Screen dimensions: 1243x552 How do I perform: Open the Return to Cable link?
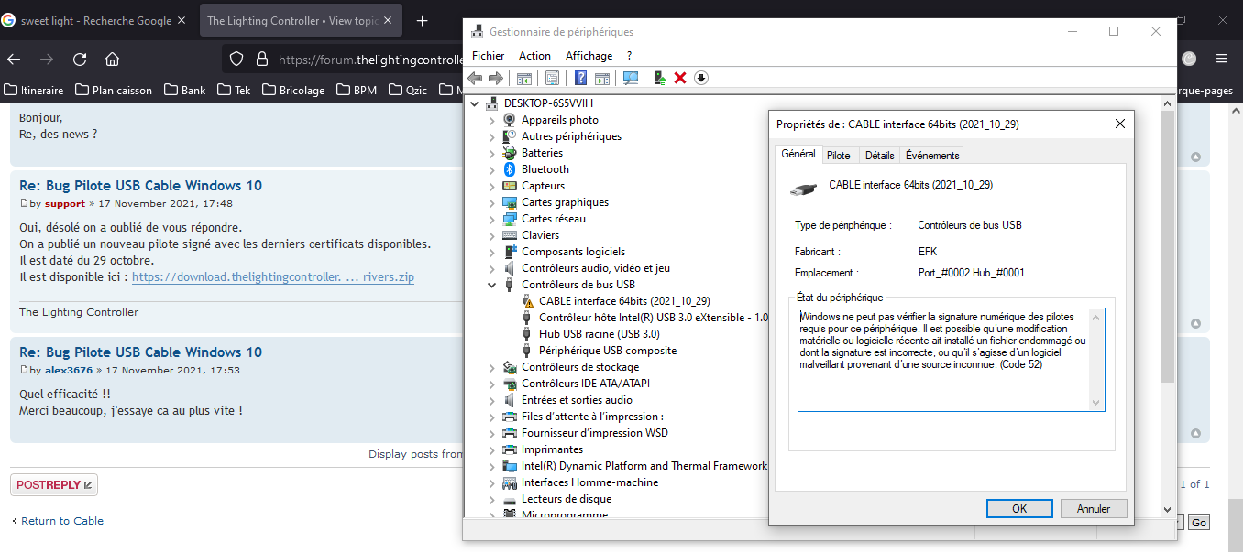[62, 521]
